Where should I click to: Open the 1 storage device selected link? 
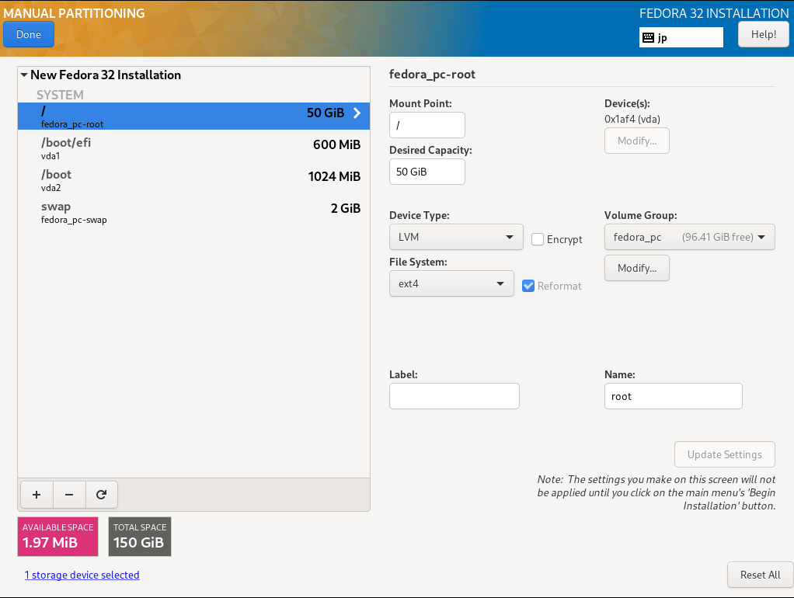[x=82, y=575]
